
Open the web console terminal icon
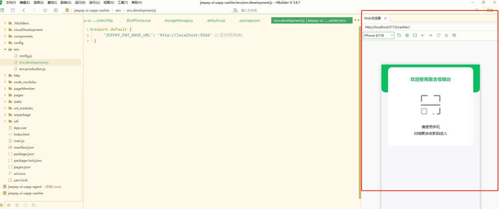[415, 35]
